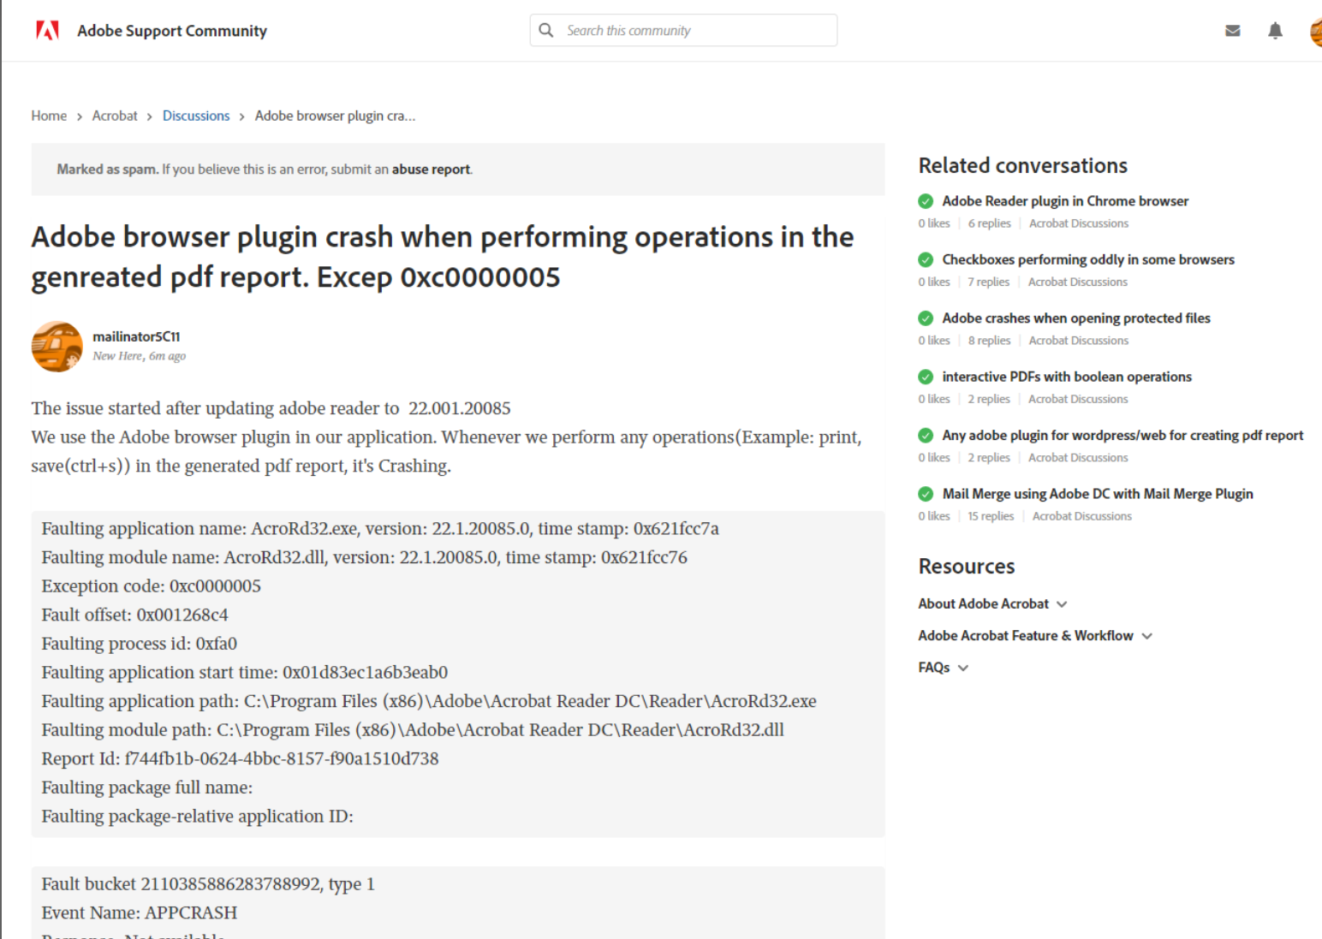This screenshot has height=939, width=1322.
Task: Click 'Faulting process id: 0xfa0' line
Action: [x=140, y=644]
